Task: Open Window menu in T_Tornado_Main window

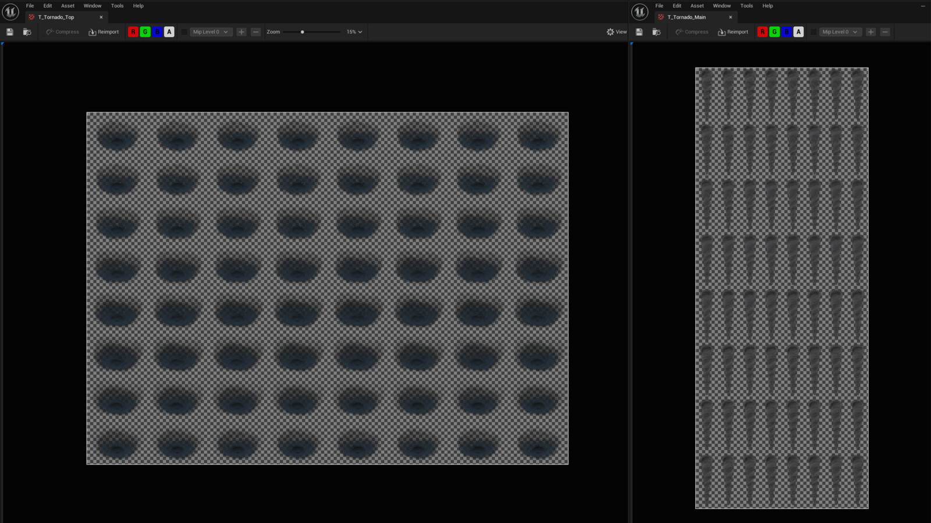Action: coord(722,6)
